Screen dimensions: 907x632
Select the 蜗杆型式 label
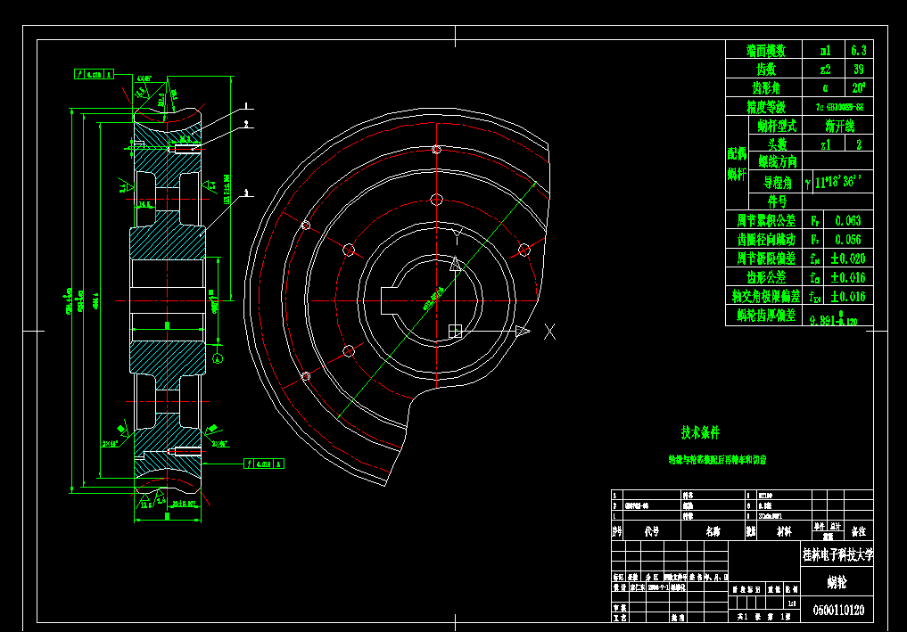pos(777,126)
